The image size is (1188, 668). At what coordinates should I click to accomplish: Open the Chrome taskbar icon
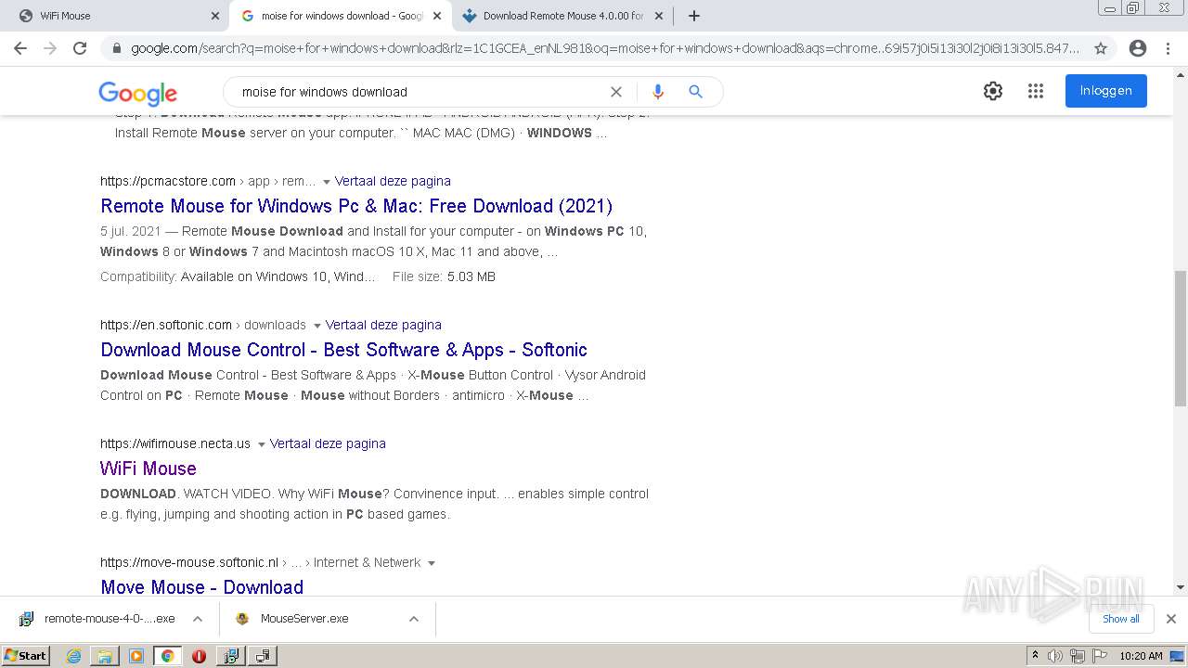click(x=167, y=656)
